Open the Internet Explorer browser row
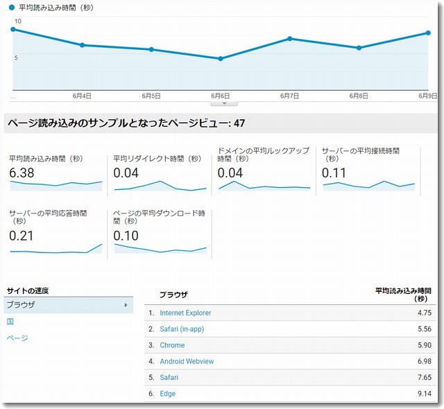This screenshot has width=444, height=409. coord(185,313)
